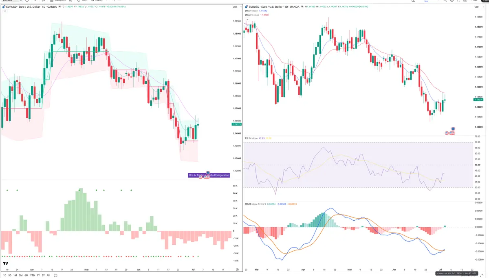489x278 pixels.
Task: Switch to the 6M date range
Action: 26,275
